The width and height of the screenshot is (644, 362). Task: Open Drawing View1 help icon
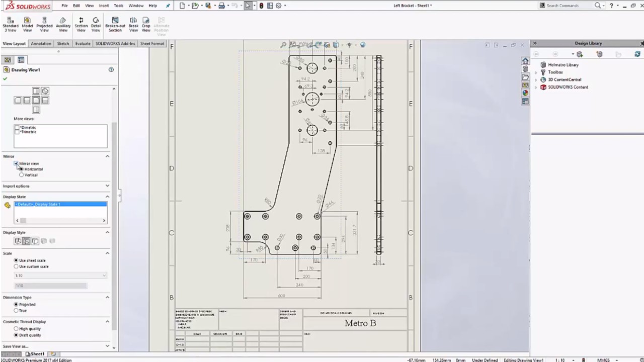111,70
